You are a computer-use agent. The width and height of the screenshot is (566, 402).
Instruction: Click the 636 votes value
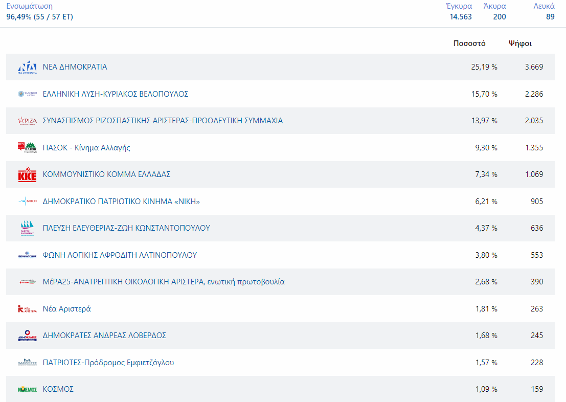(537, 228)
